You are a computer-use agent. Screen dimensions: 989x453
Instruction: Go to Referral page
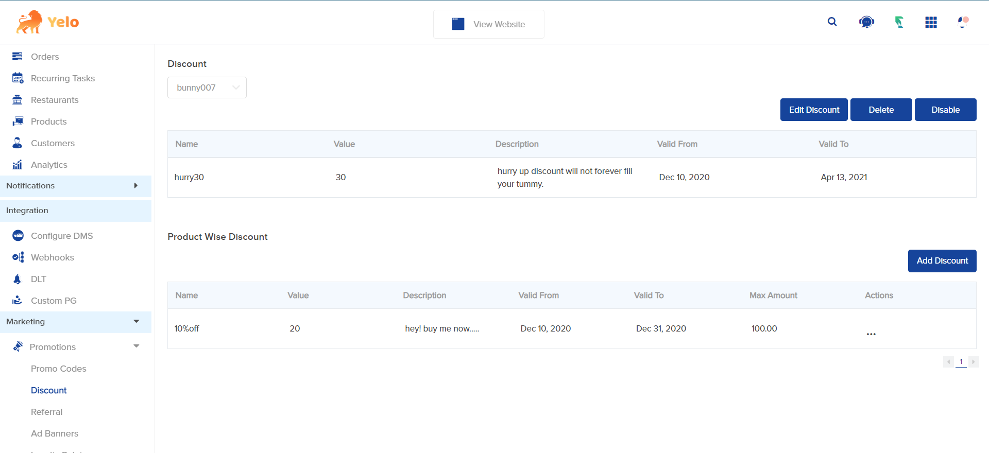[46, 412]
